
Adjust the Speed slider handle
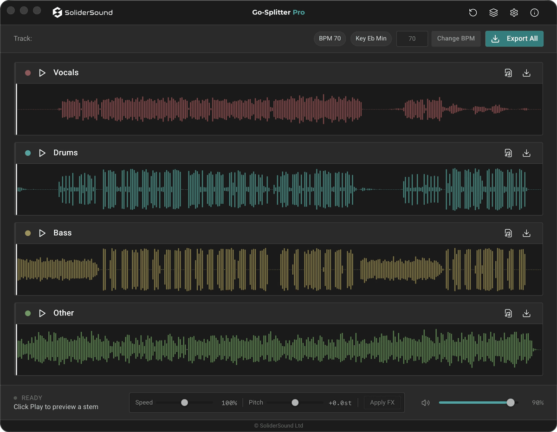(x=184, y=403)
